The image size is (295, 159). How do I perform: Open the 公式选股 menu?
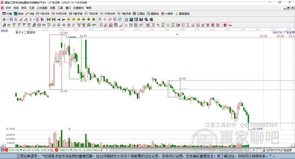coord(42,8)
